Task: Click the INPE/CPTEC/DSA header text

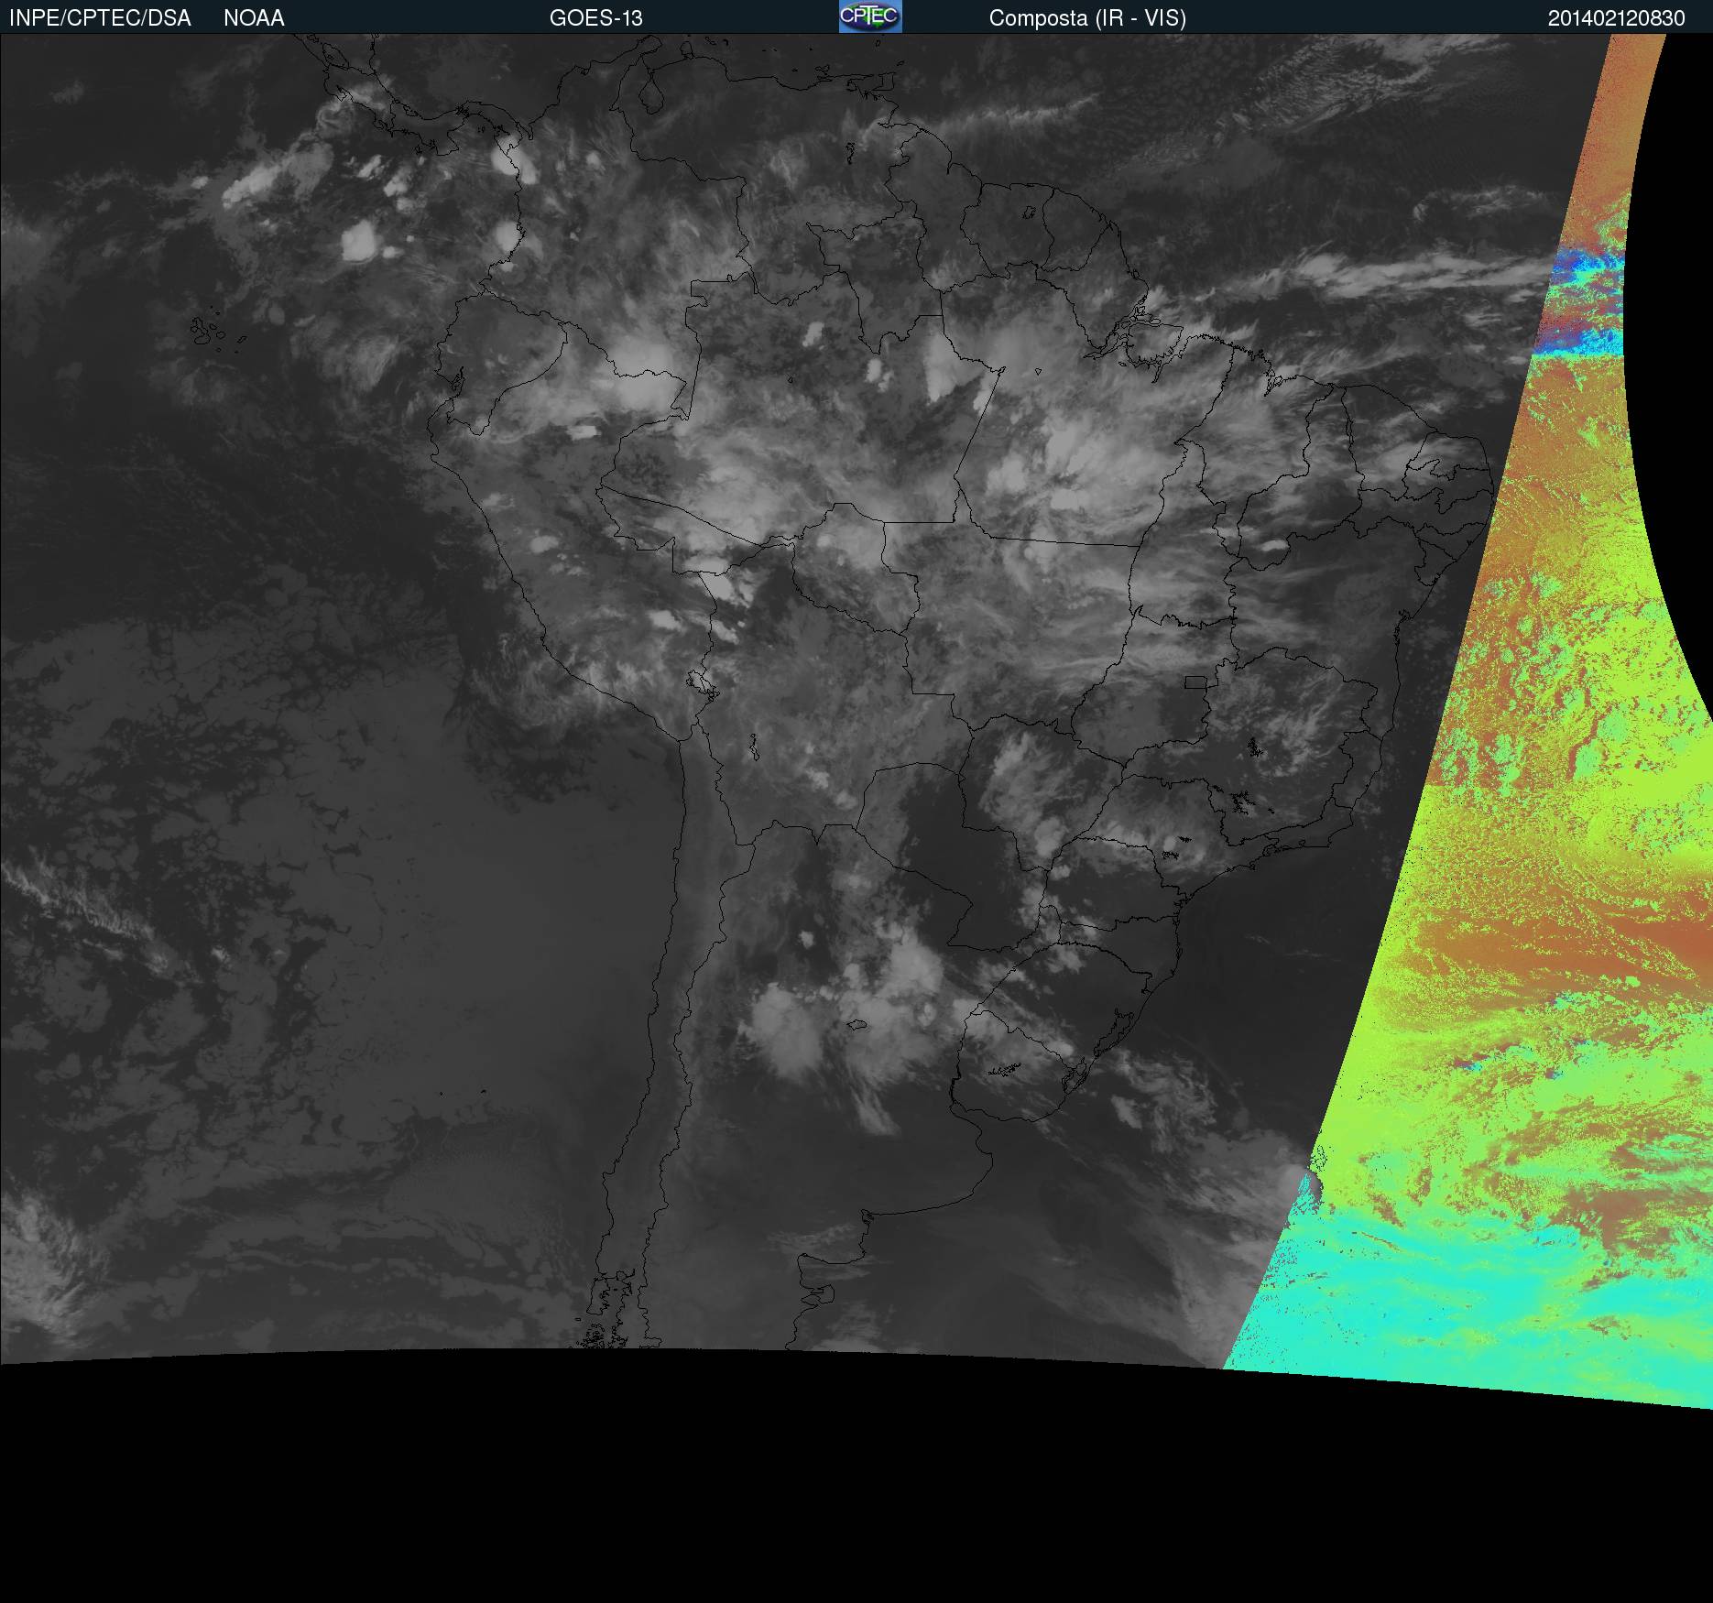Action: tap(100, 18)
